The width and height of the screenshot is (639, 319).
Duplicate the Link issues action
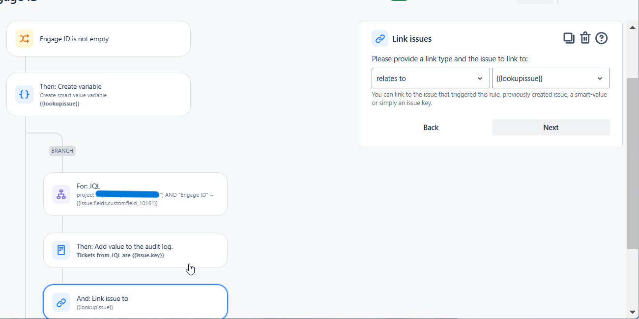(x=569, y=38)
